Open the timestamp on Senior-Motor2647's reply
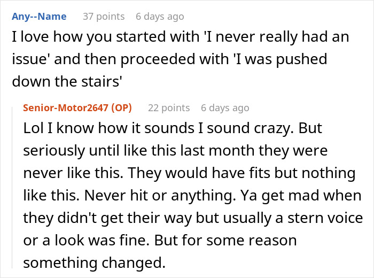The height and width of the screenshot is (278, 374). 225,107
